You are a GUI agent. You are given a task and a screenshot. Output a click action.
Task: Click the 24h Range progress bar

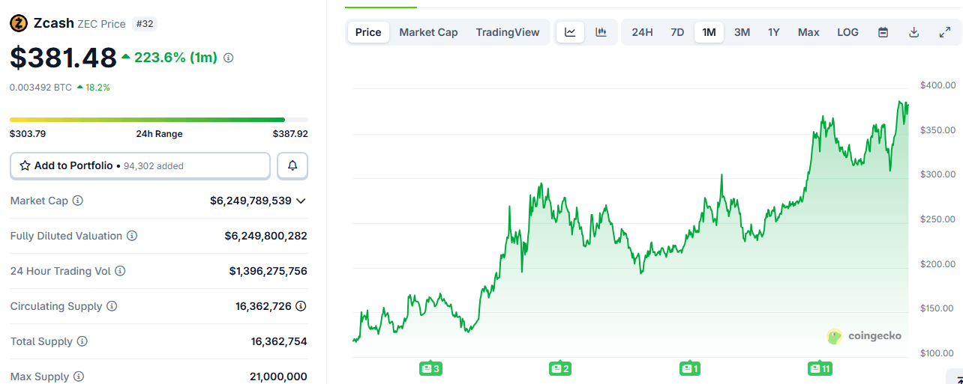[x=158, y=120]
